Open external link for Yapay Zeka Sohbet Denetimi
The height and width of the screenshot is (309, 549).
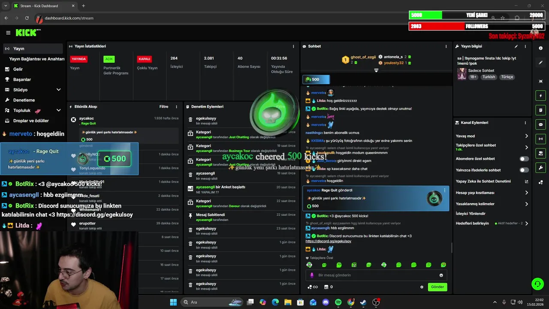527,182
